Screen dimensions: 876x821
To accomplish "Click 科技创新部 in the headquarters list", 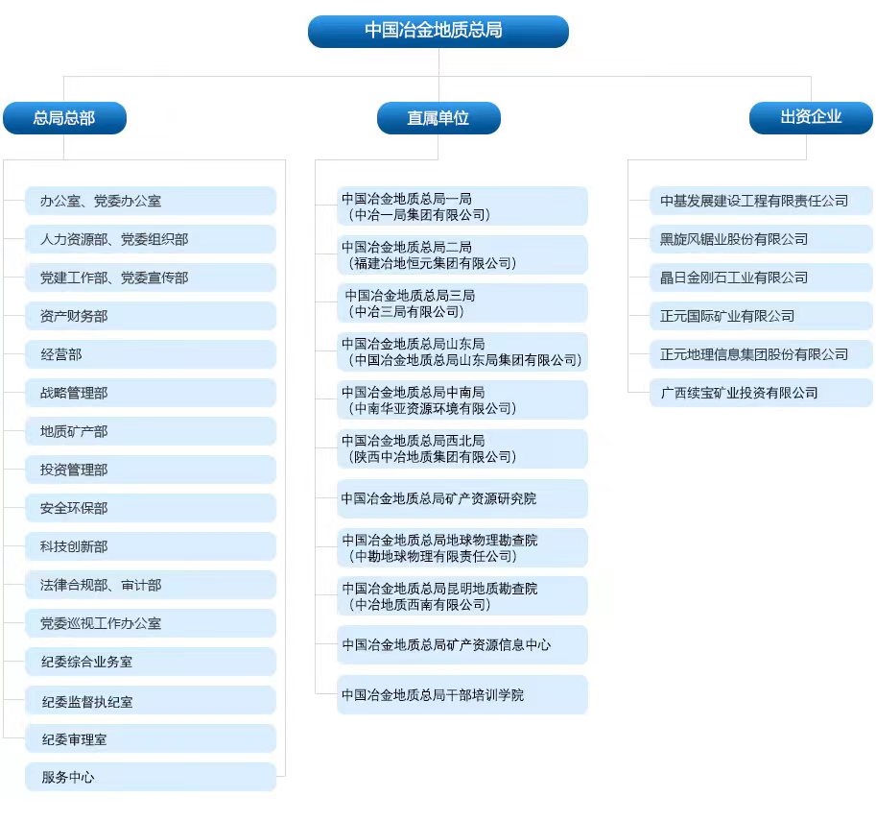I will click(151, 546).
